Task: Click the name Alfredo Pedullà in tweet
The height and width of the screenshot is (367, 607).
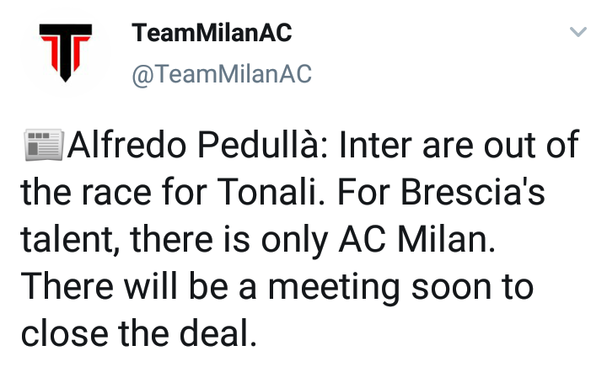Action: point(198,148)
